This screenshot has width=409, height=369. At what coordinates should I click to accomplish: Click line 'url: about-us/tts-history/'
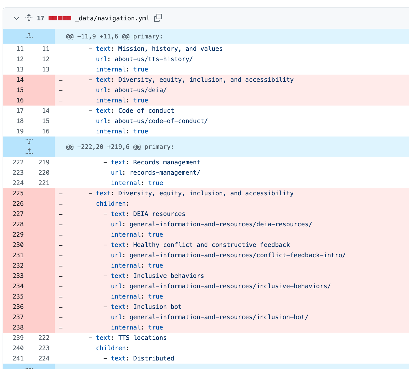point(144,59)
